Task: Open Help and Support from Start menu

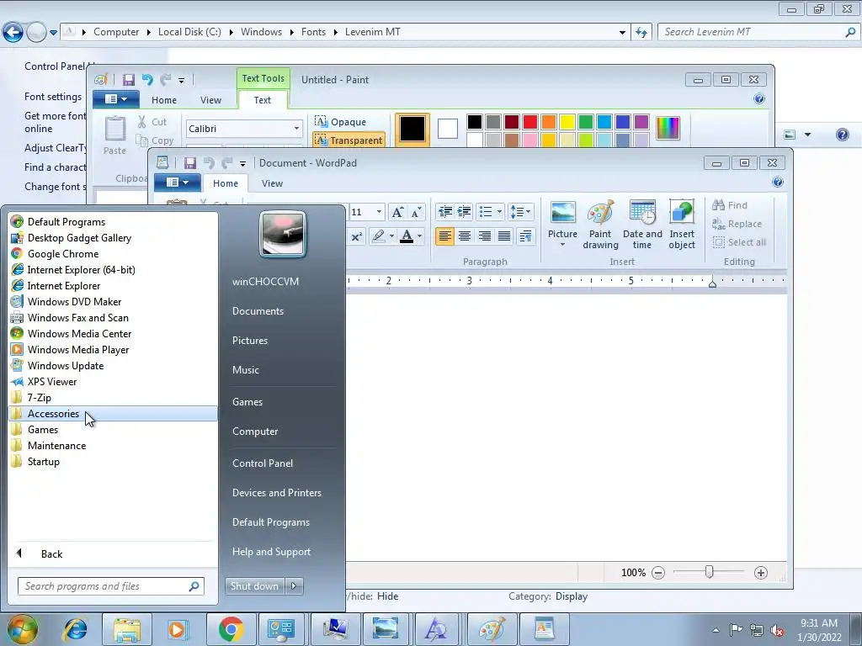Action: pos(271,552)
